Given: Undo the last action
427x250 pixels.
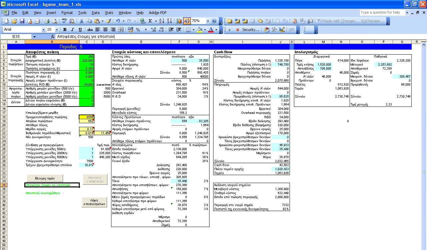Looking at the screenshot, I should (118, 21).
